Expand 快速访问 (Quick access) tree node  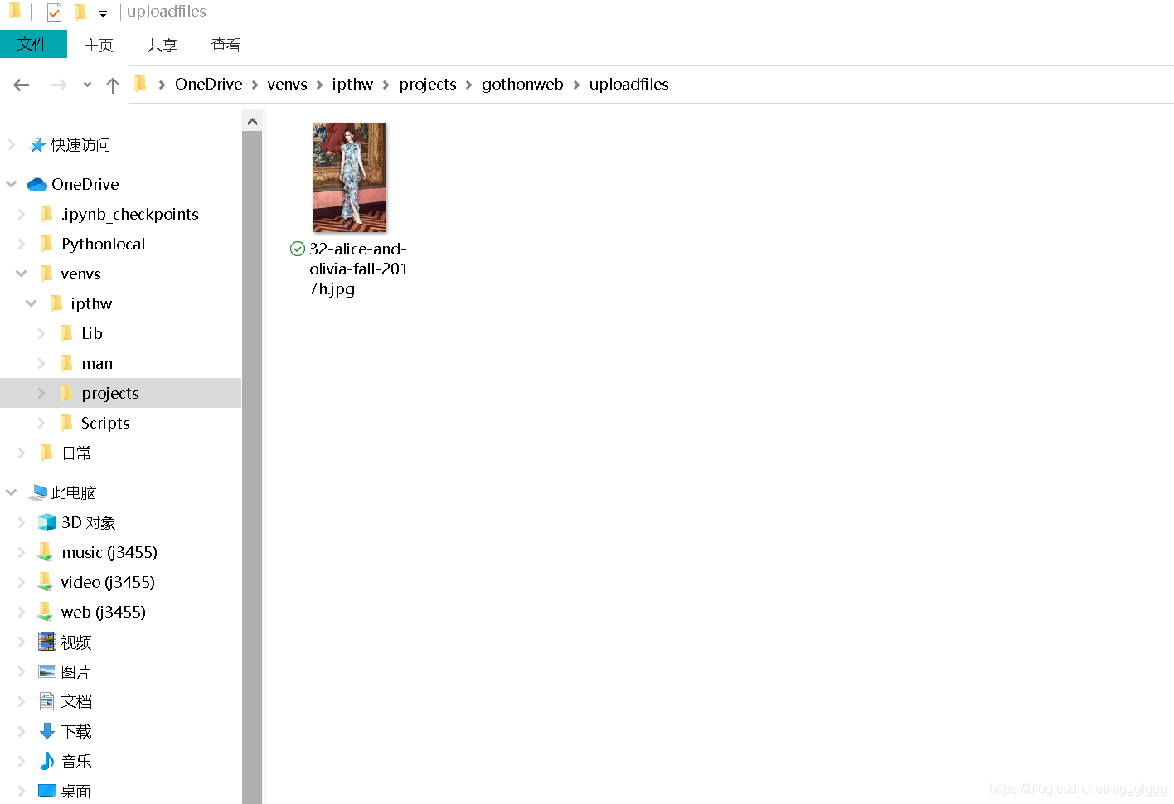(12, 145)
